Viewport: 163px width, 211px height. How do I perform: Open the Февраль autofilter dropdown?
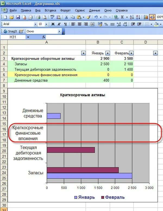point(131,53)
